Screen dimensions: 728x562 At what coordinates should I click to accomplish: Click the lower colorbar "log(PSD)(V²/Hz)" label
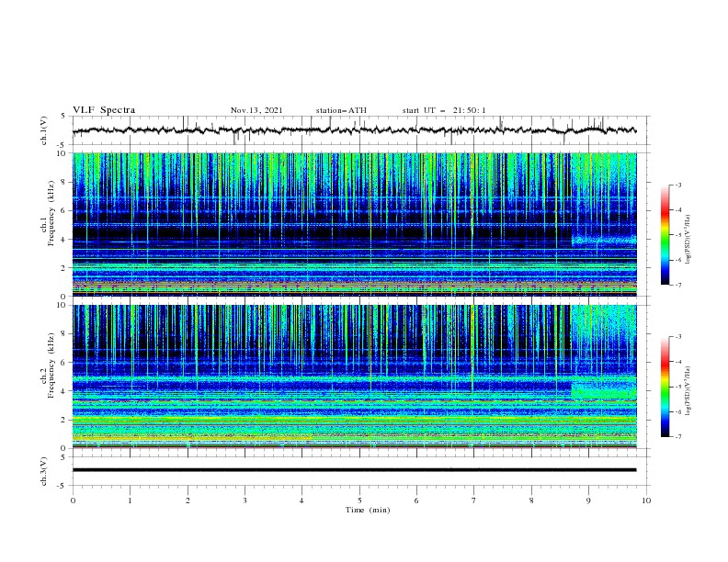688,390
